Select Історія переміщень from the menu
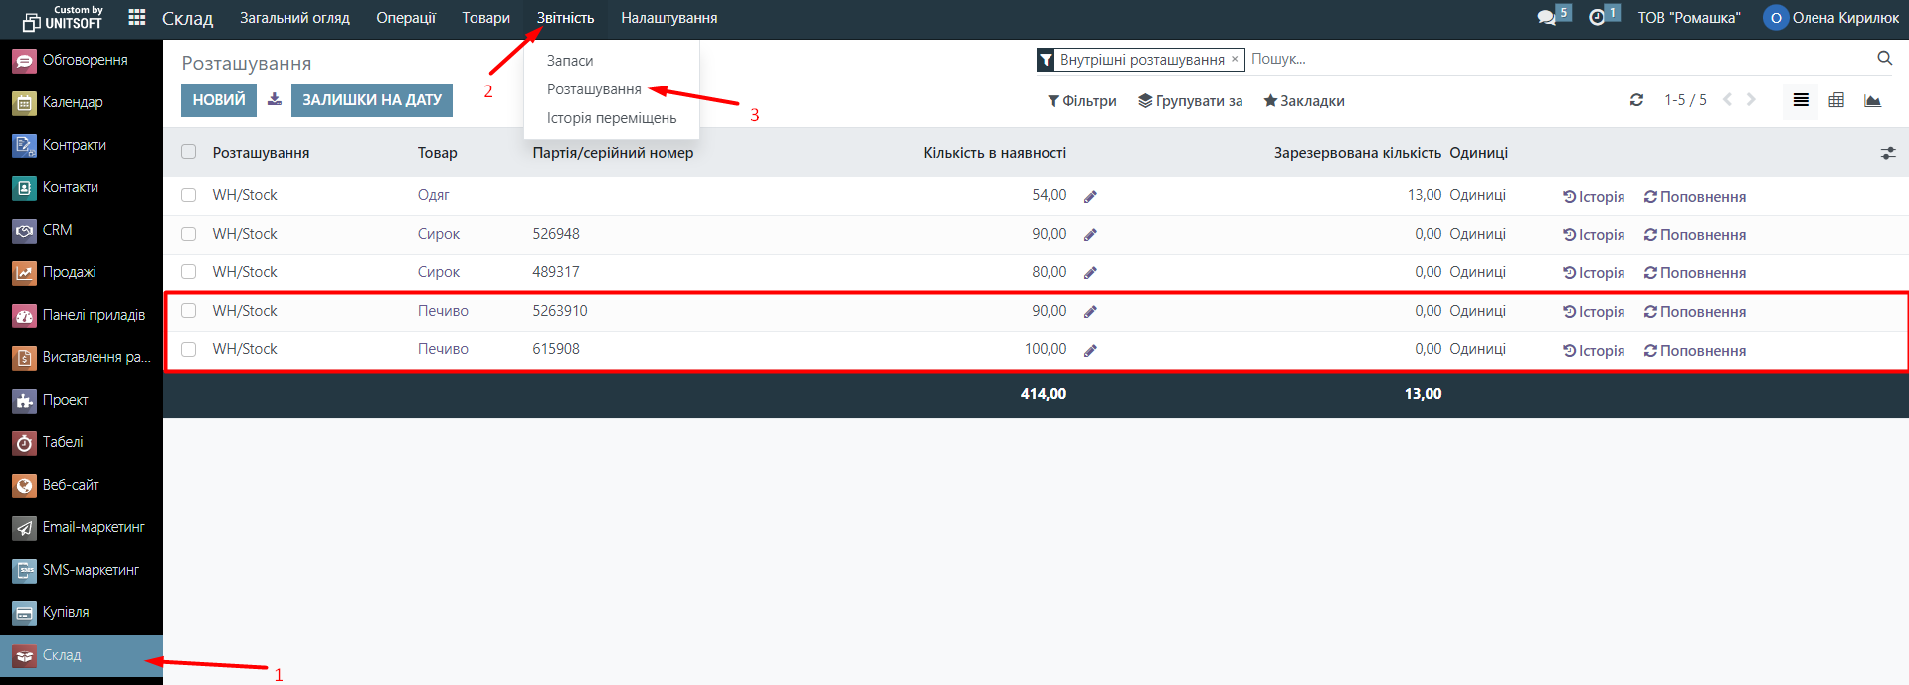 611,118
